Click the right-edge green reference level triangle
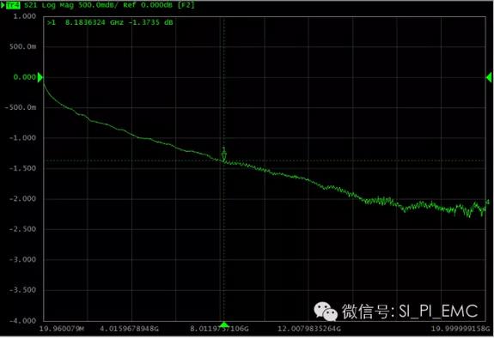494x339 pixels. tap(489, 77)
